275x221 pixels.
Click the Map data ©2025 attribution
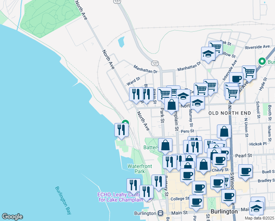click(259, 218)
